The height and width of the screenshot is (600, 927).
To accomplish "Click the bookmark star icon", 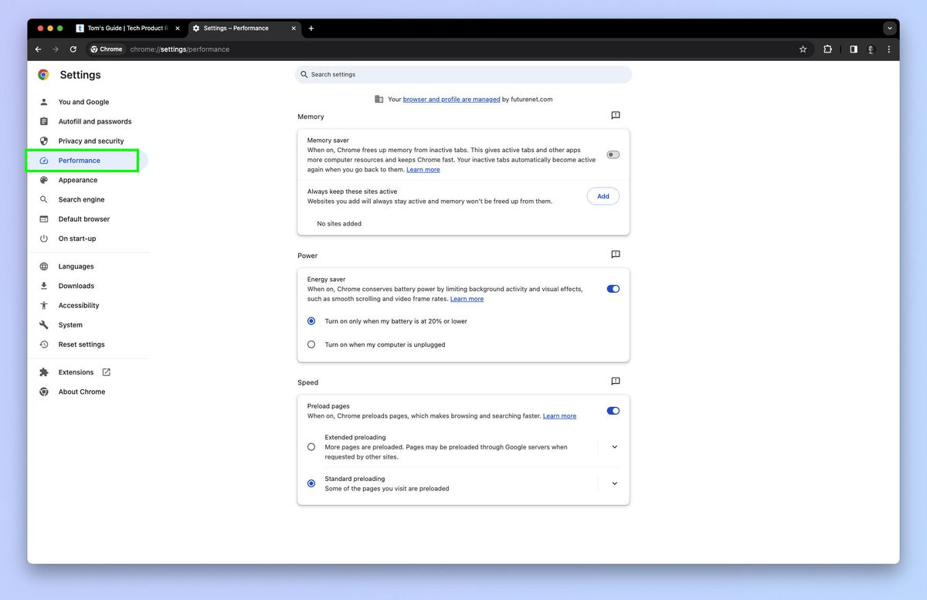I will (x=803, y=49).
